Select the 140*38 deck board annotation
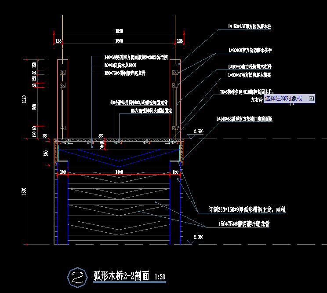The height and width of the screenshot is (293, 327). tap(136, 57)
